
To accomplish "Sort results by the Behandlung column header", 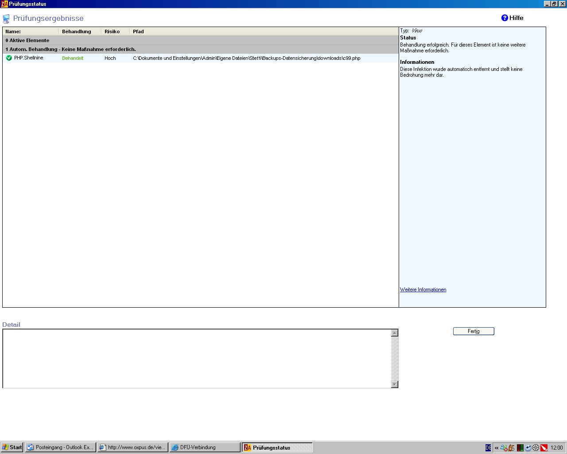I will pos(77,31).
